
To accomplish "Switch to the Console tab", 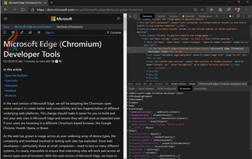I will point(161,16).
